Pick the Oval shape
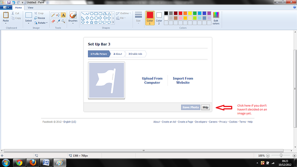The image size is (297, 167). point(92,14)
